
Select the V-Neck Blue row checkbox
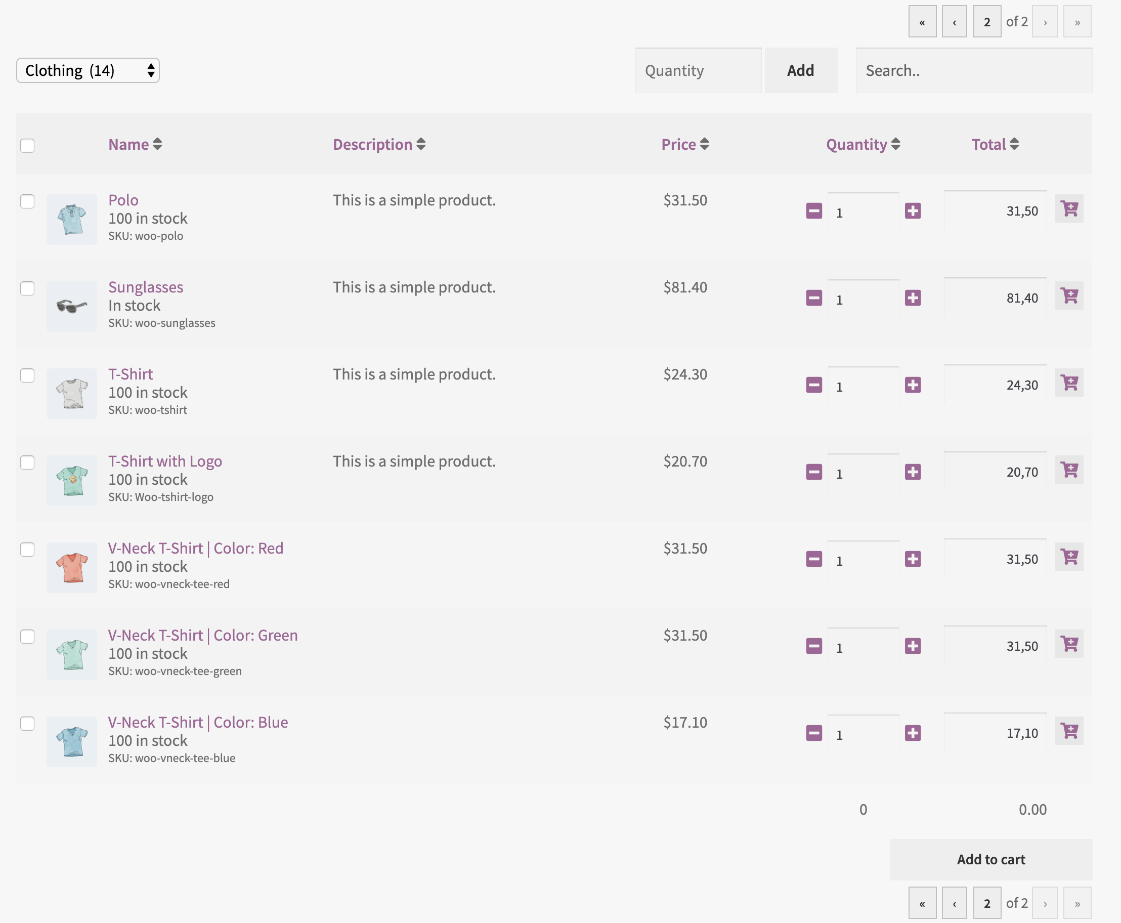28,724
